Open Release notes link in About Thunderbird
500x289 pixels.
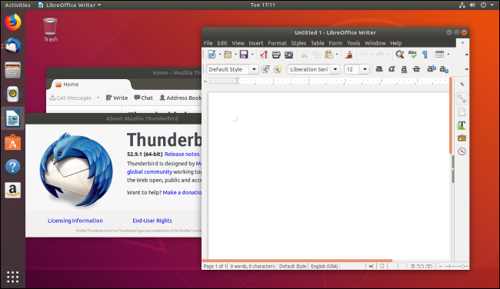coord(182,154)
